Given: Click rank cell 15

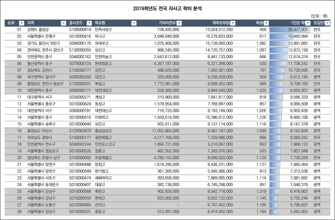Looking at the screenshot, I should 19,124.
